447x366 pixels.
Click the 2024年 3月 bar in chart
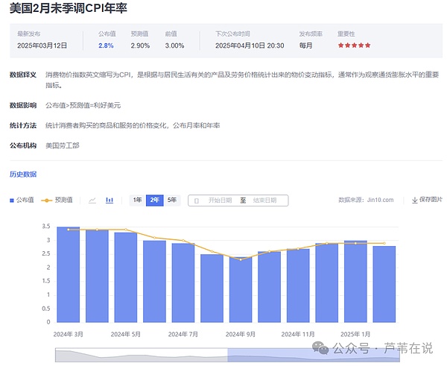(68, 276)
